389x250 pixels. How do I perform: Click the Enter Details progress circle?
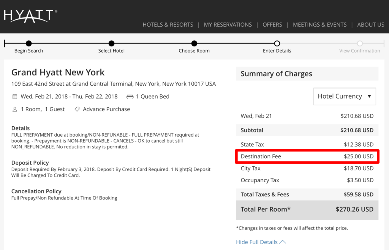[277, 43]
